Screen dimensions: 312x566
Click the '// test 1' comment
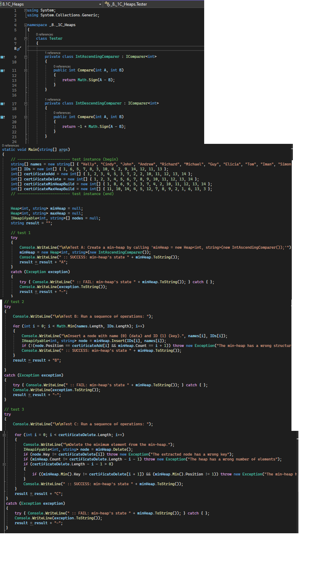(21, 233)
